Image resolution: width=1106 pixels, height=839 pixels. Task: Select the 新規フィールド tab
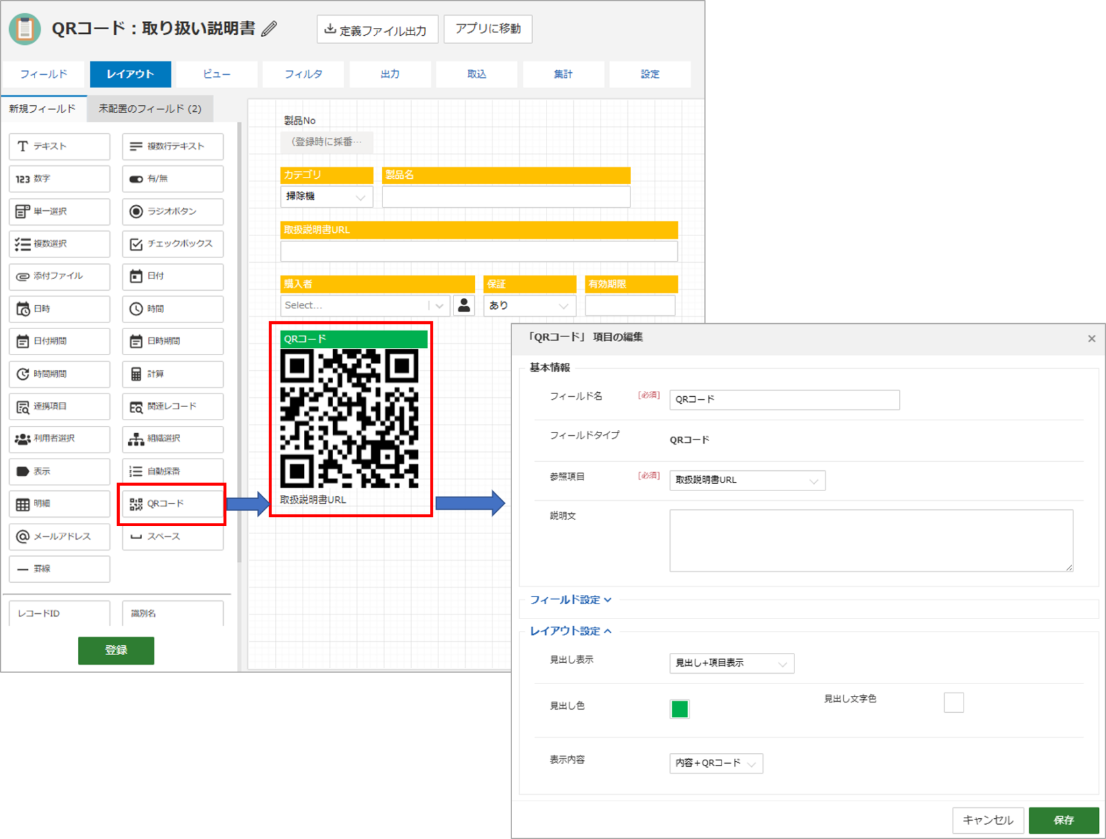click(43, 109)
